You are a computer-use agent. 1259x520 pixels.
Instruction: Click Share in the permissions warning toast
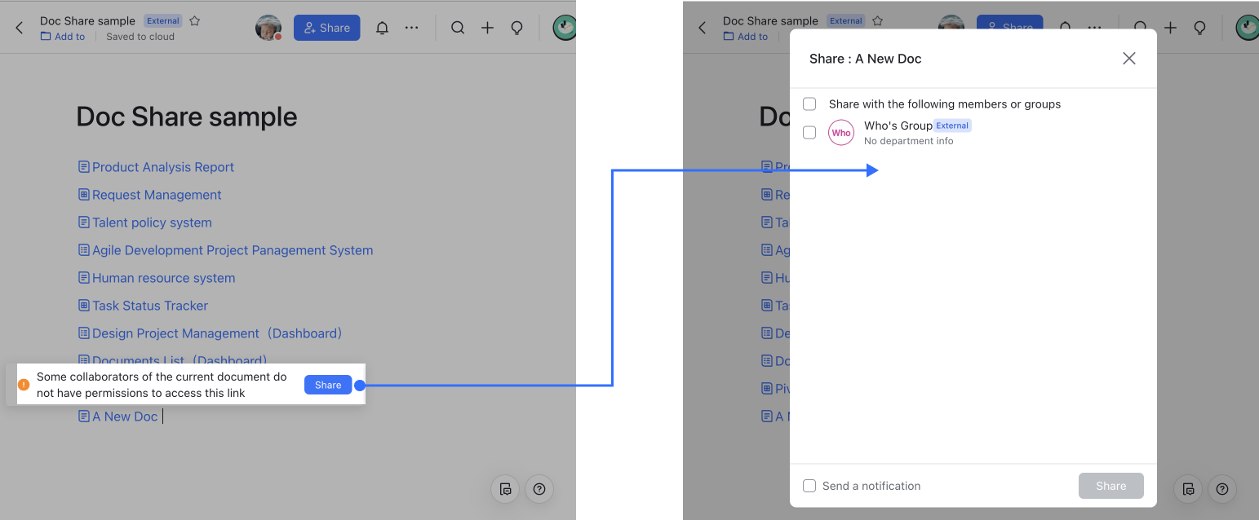327,384
